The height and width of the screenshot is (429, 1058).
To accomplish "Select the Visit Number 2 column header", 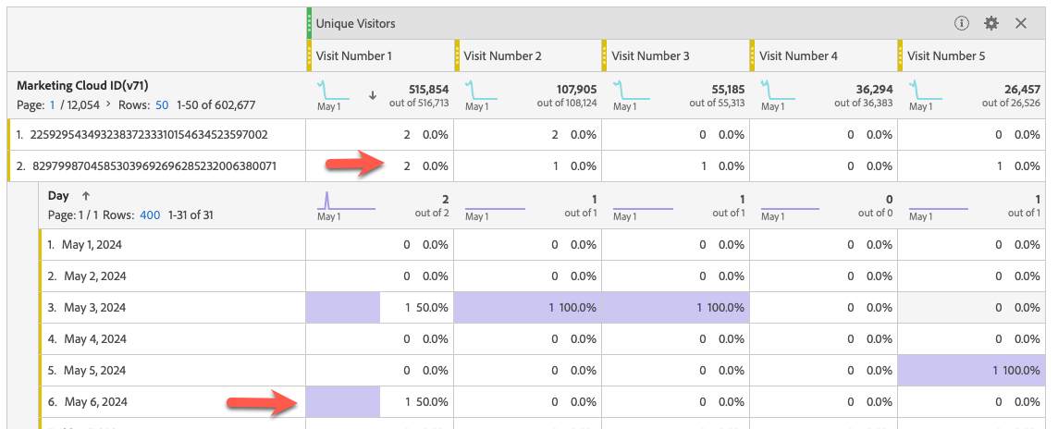I will point(502,55).
